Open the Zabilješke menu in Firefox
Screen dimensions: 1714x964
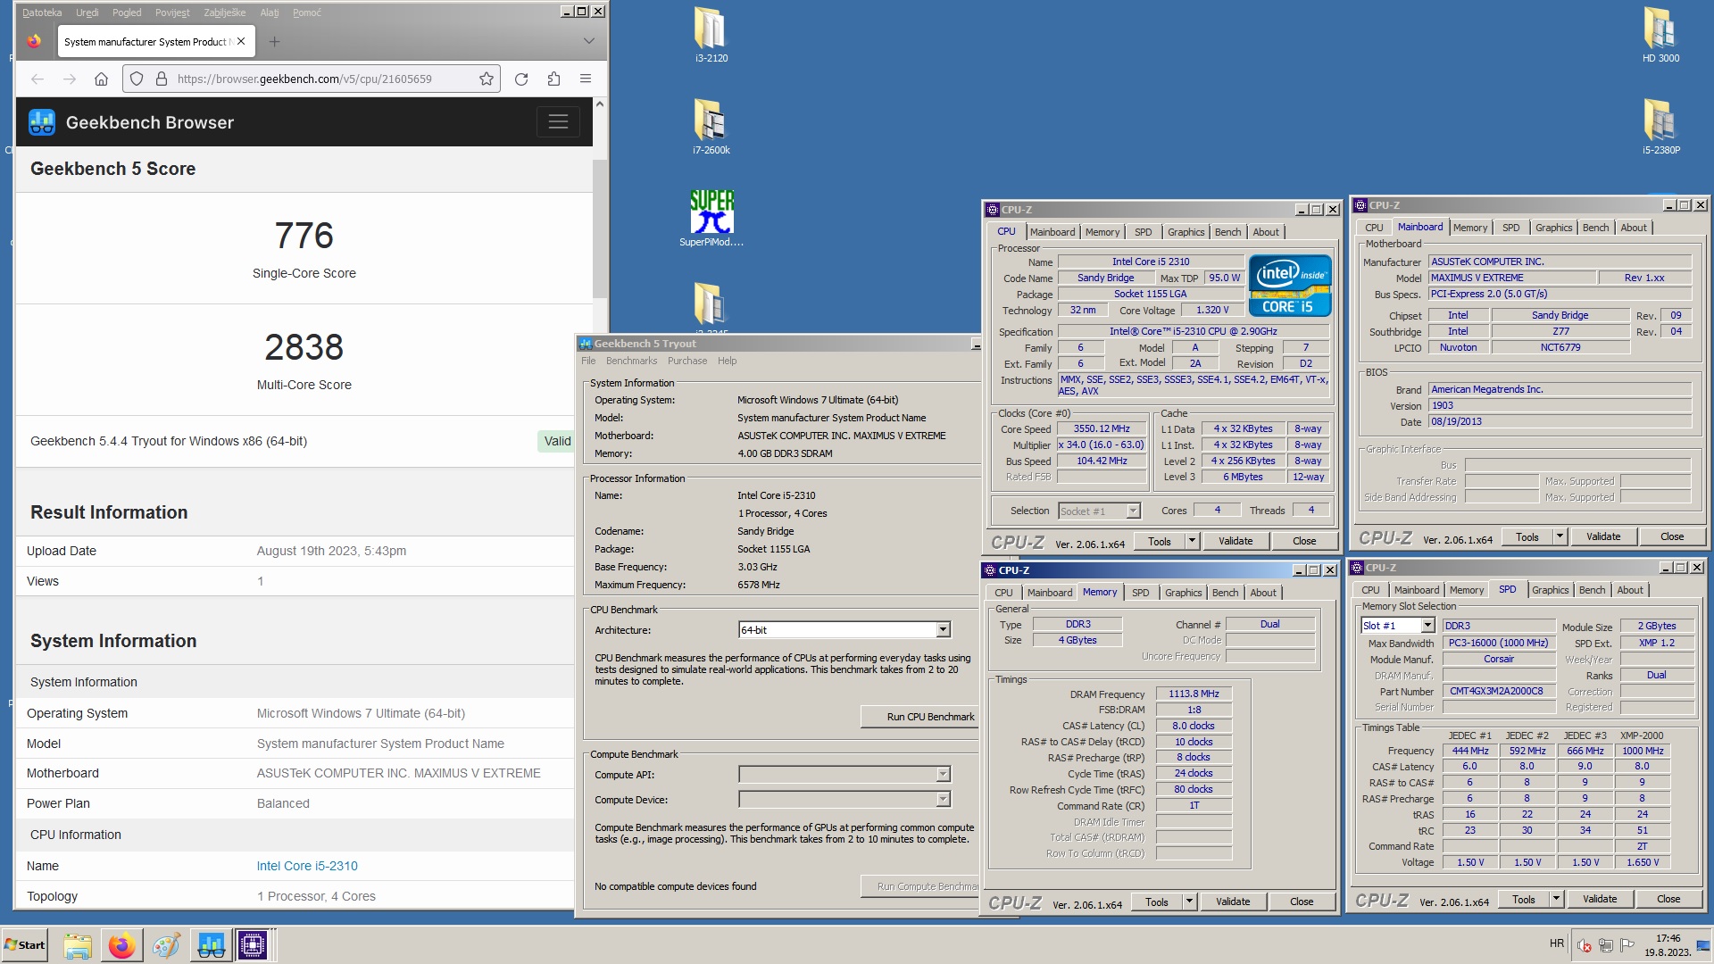(225, 12)
